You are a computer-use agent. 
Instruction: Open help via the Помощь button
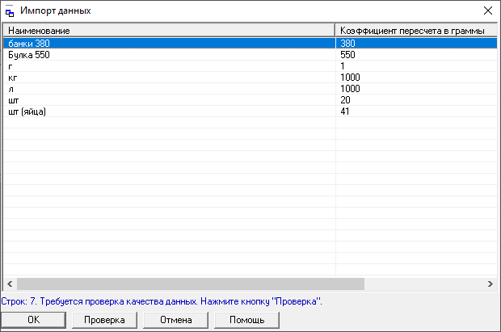(x=246, y=320)
